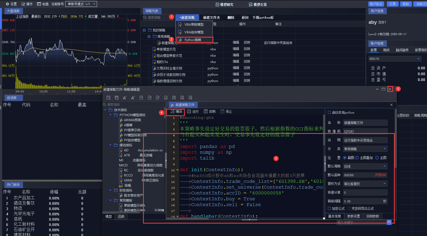Enable 加密公式 checkbox
Viewport: 427px width, 236px height.
pyautogui.click(x=329, y=208)
